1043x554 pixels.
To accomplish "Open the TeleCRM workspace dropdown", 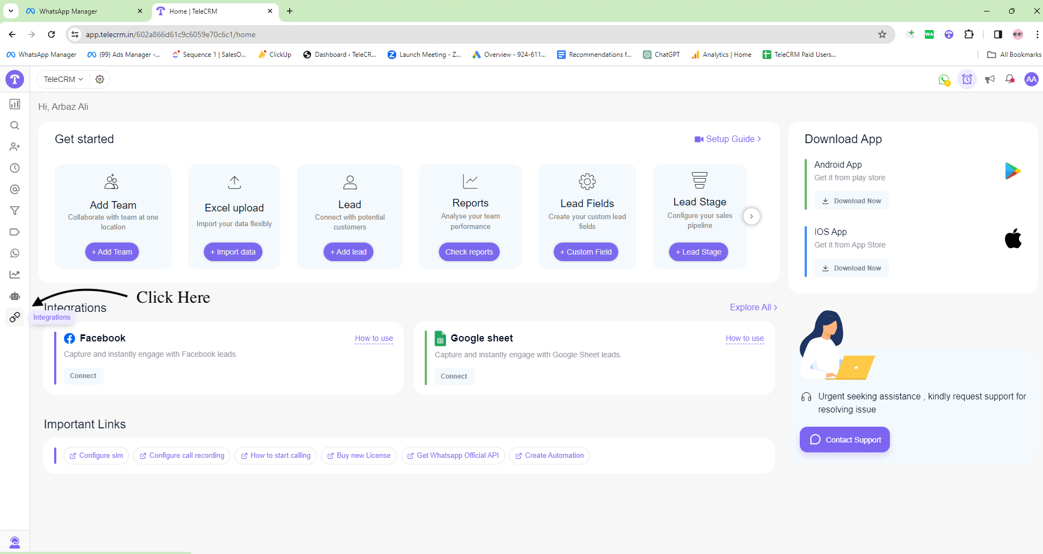I will click(x=63, y=79).
